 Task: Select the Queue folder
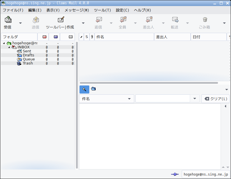click(29, 59)
